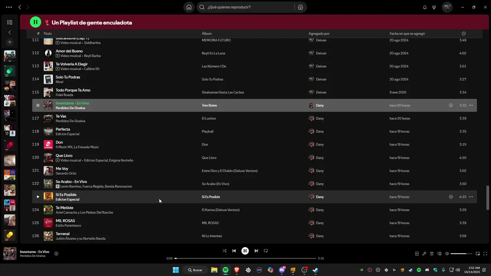Viewport: 491px width, 276px height.
Task: Pause playback with the green playlist header button
Action: coord(35,22)
